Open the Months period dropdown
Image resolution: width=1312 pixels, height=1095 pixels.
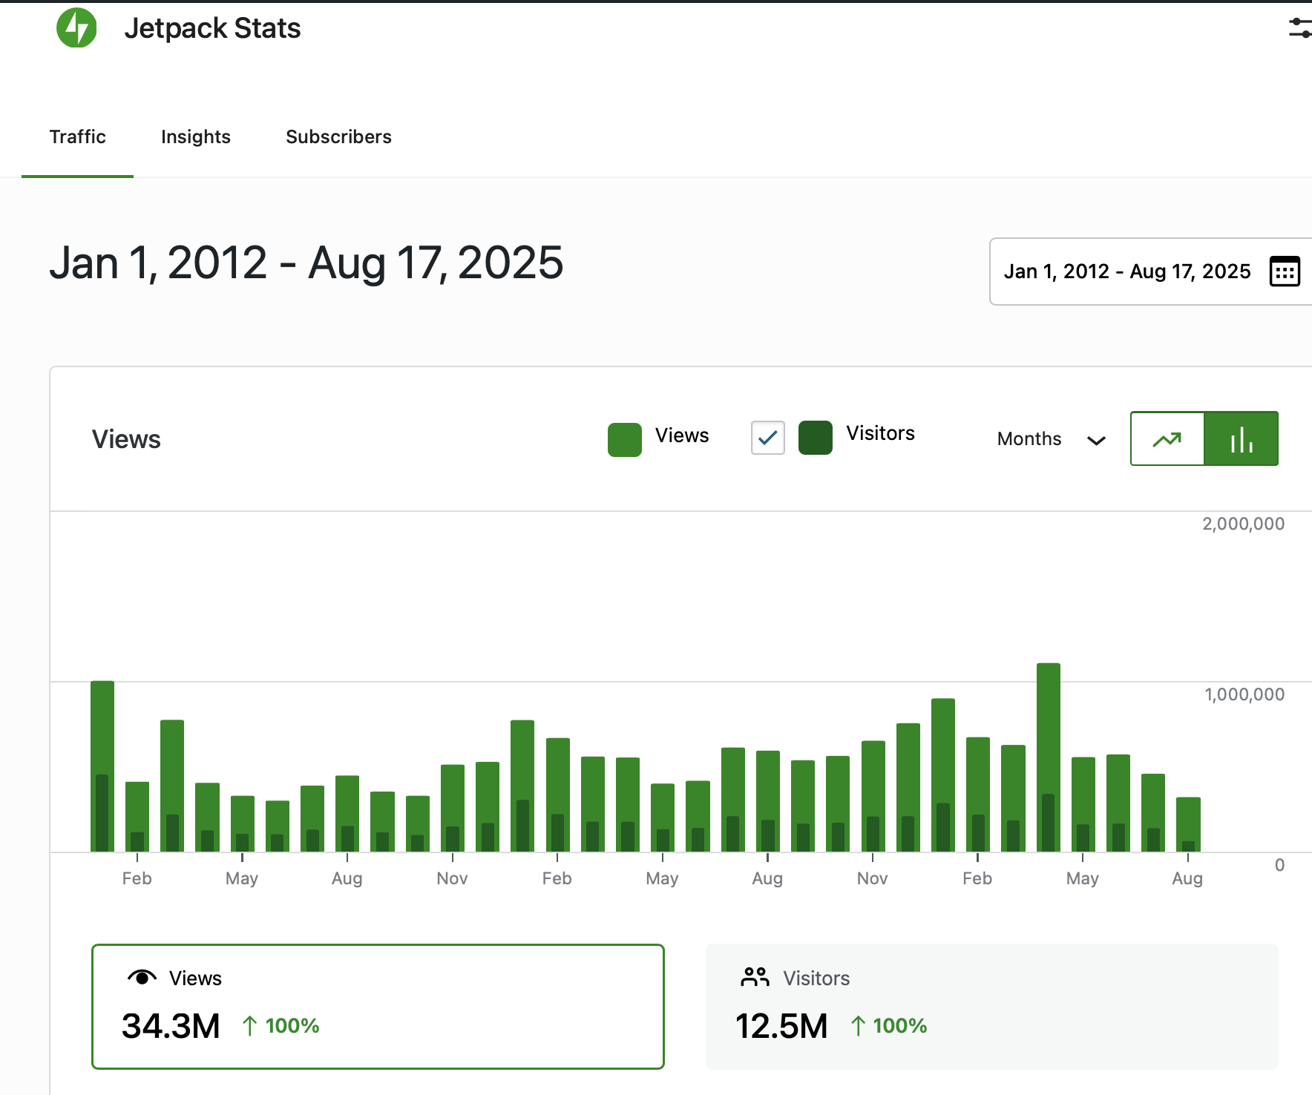[x=1052, y=439]
